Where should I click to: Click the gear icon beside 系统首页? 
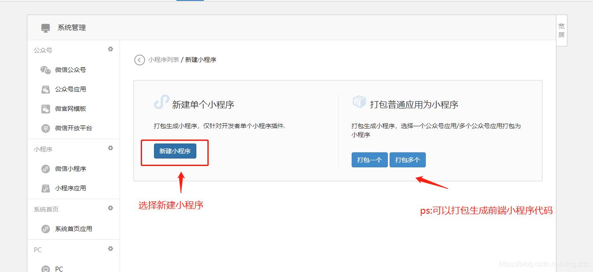pyautogui.click(x=110, y=208)
